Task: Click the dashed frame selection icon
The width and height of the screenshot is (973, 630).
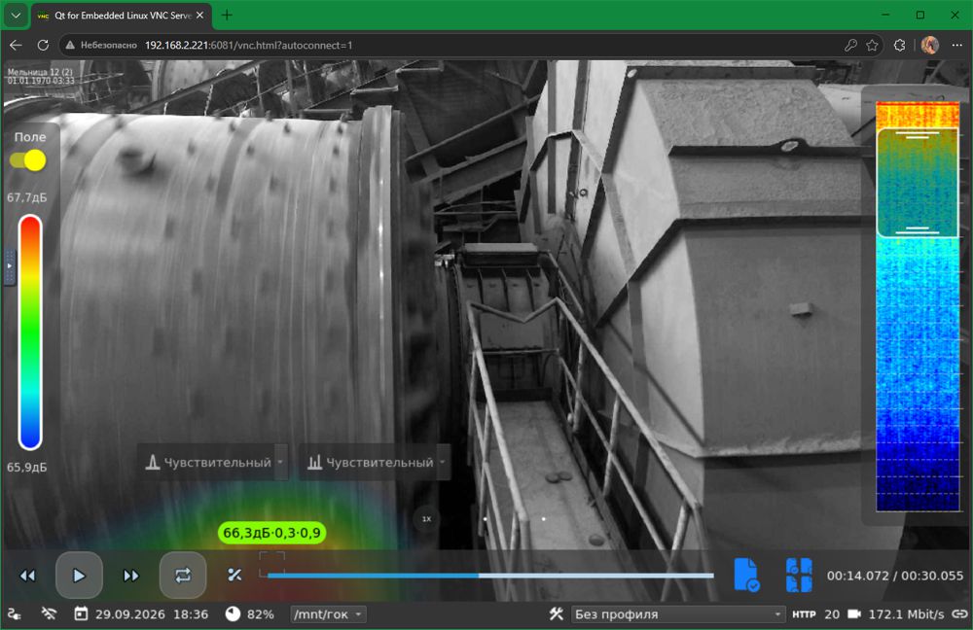Action: (x=271, y=563)
